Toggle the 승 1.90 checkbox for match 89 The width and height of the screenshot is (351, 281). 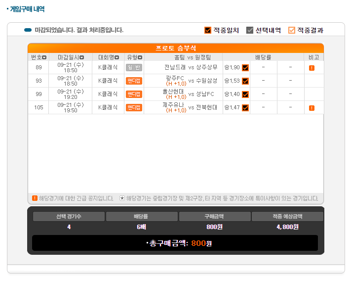point(245,68)
